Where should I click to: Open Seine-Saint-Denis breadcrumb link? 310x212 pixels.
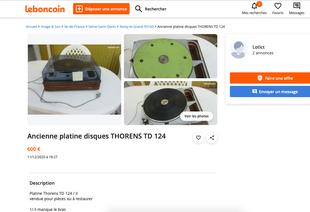click(x=102, y=26)
